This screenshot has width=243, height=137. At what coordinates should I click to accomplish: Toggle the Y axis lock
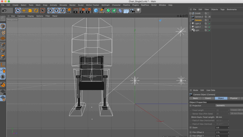pyautogui.click(x=56, y=10)
